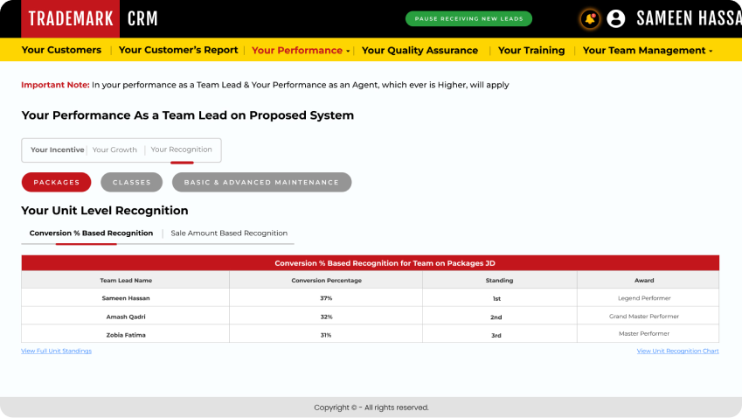Viewport: 742px width, 418px height.
Task: Select the Classes filter button
Action: [x=131, y=182]
